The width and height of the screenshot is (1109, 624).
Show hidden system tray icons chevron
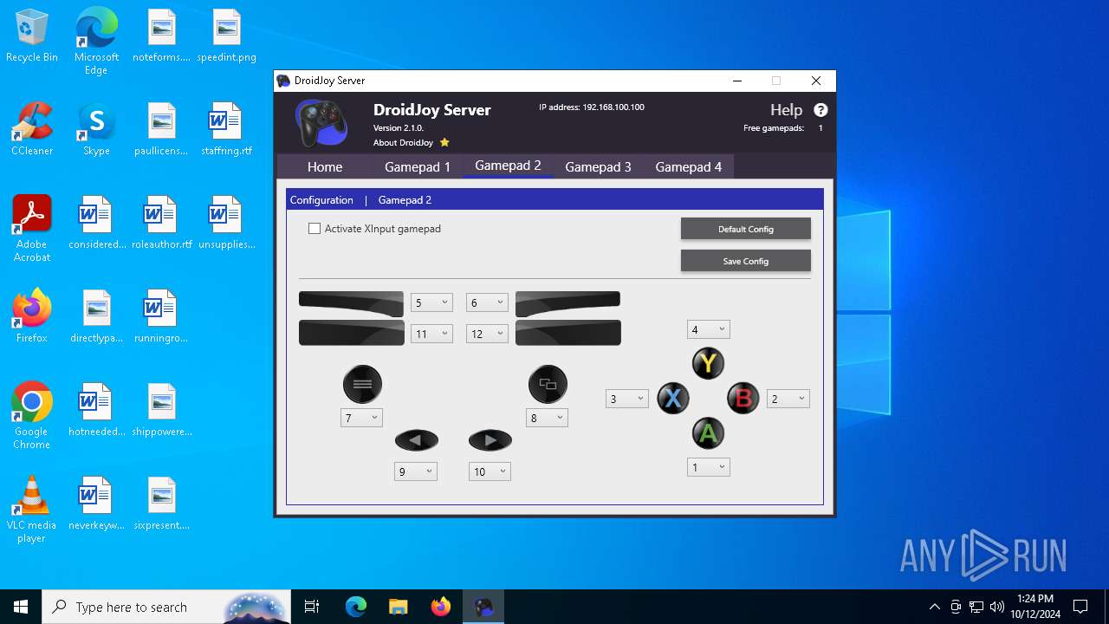tap(934, 607)
